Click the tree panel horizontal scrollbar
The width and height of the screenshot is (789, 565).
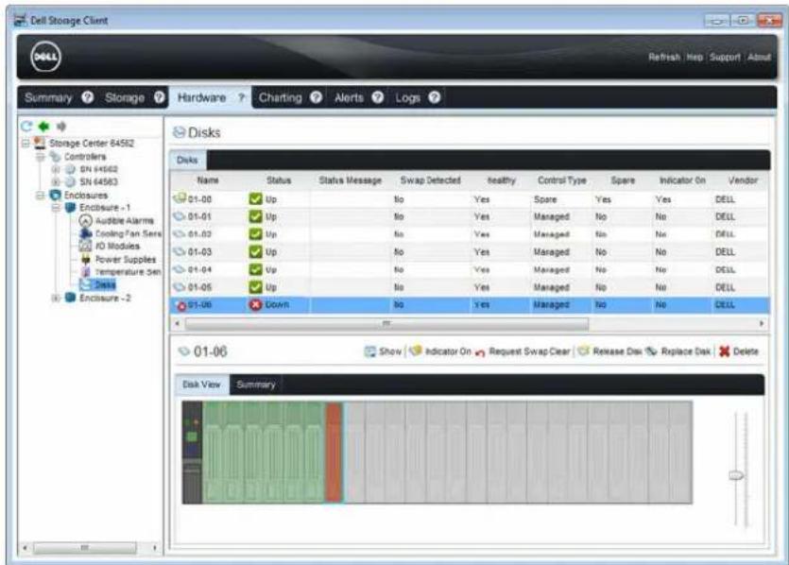point(84,547)
